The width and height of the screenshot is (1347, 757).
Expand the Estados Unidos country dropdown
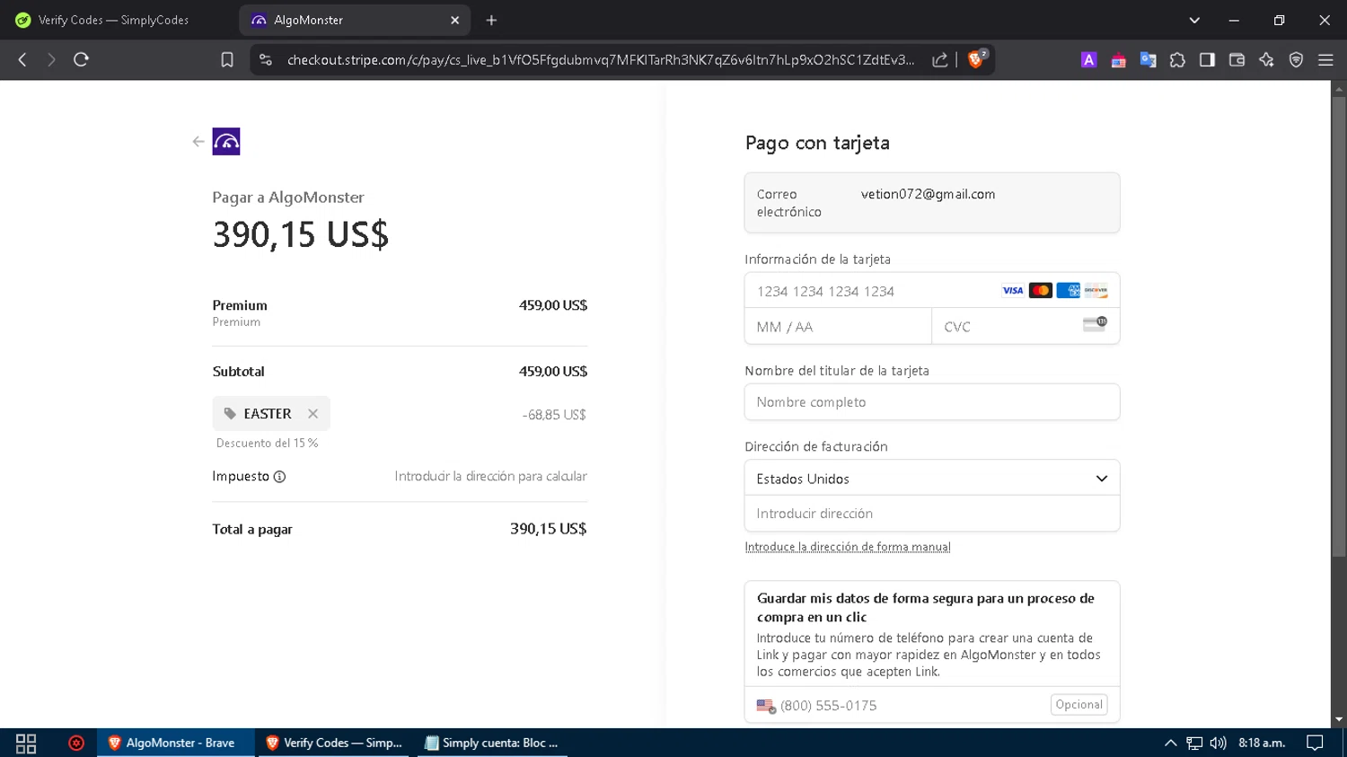(x=932, y=479)
